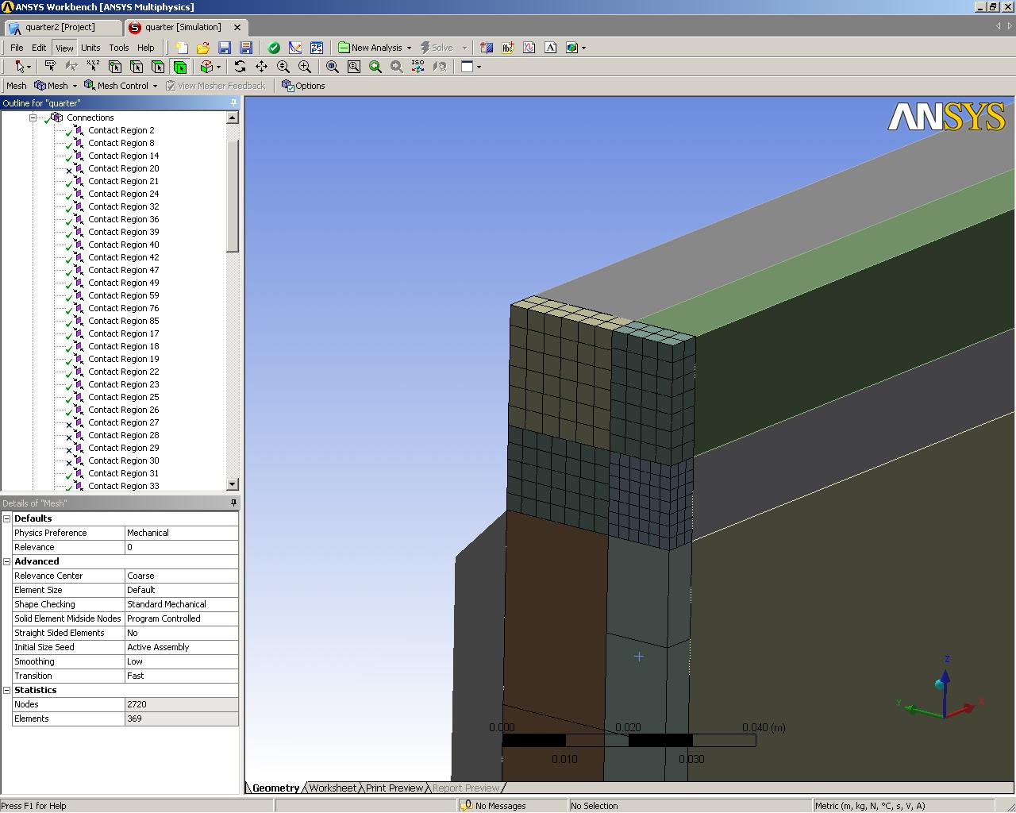
Task: Open the Tools menu
Action: 119,48
